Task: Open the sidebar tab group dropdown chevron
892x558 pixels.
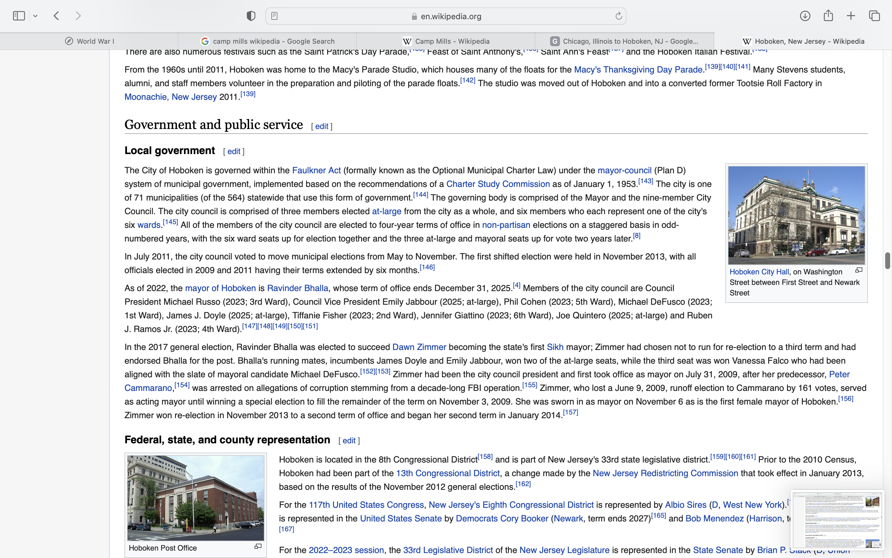Action: 35,16
